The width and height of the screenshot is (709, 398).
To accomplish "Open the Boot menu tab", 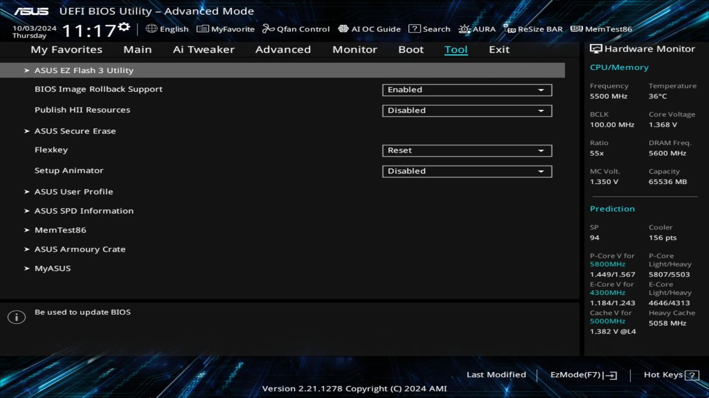I will [411, 49].
